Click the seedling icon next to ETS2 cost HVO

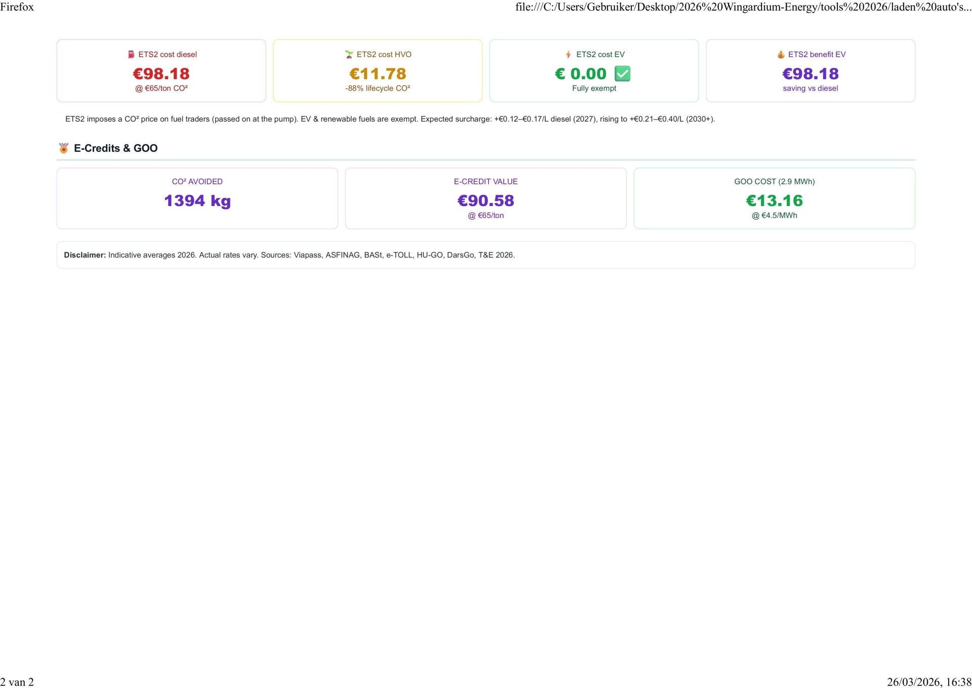pyautogui.click(x=349, y=54)
